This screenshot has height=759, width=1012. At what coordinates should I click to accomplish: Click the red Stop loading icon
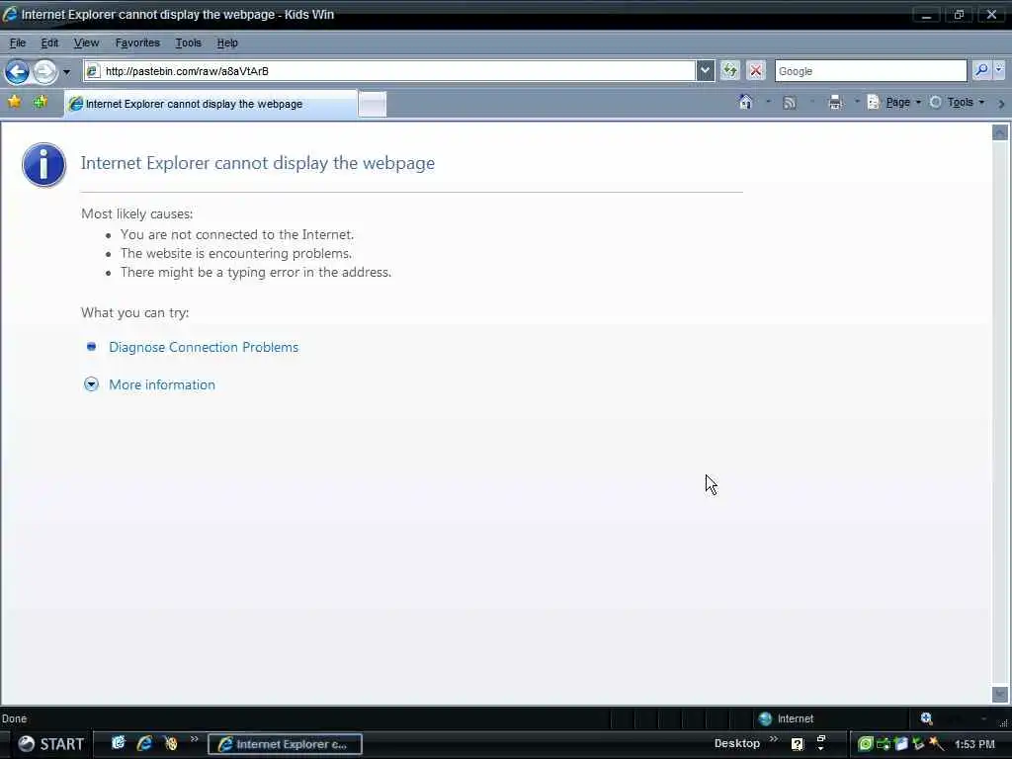(x=756, y=70)
